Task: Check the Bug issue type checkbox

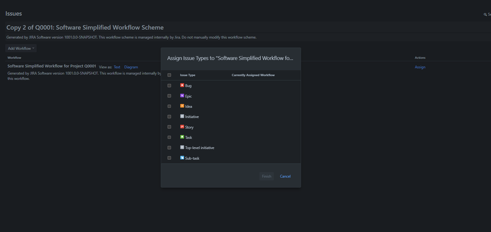Action: (169, 86)
